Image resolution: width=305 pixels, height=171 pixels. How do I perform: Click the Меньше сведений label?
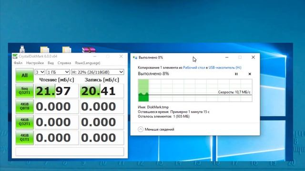pyautogui.click(x=159, y=129)
